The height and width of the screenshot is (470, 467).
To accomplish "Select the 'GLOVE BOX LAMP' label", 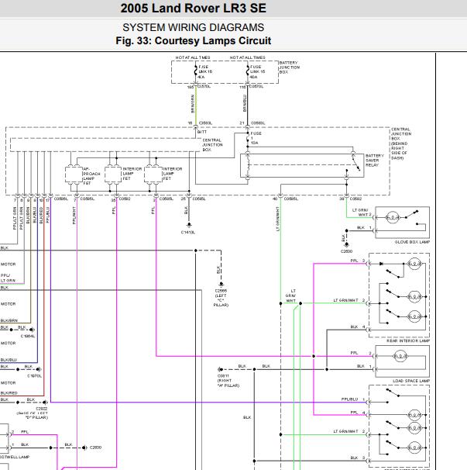I will [412, 242].
